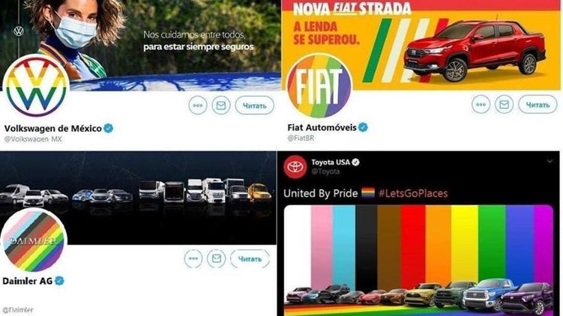Click the message envelope on Volkswagen profile
The image size is (563, 316).
coord(221,106)
